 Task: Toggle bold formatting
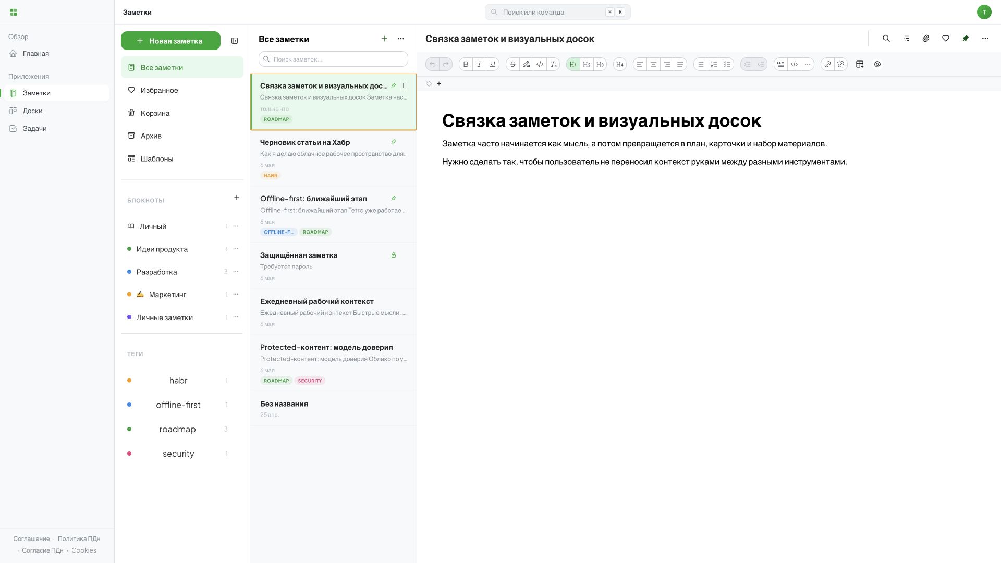pyautogui.click(x=466, y=64)
